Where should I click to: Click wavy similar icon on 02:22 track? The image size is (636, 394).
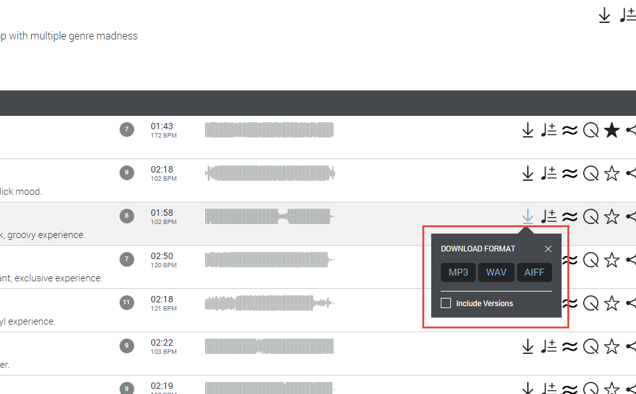pyautogui.click(x=570, y=346)
